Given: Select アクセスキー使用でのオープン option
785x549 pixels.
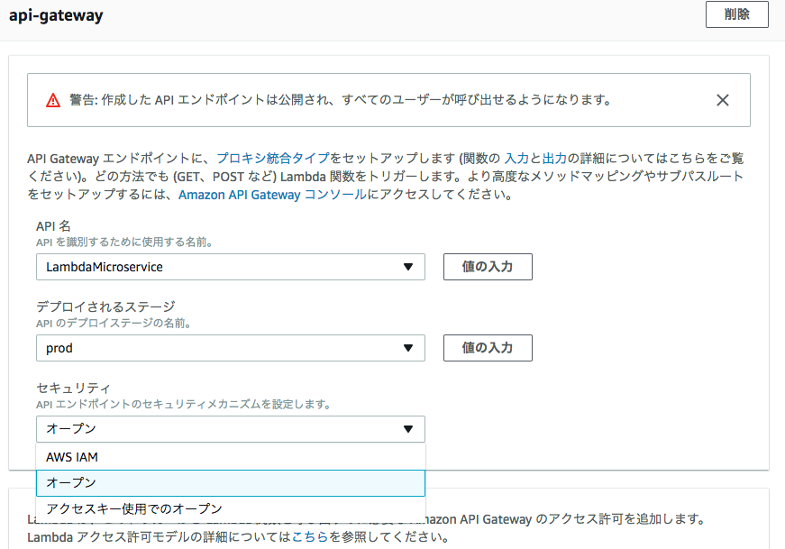Looking at the screenshot, I should pyautogui.click(x=133, y=509).
